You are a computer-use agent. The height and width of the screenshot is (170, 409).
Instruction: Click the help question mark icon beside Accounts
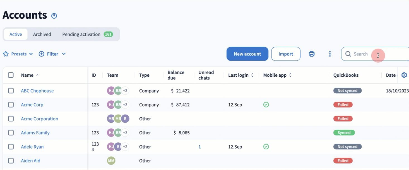pyautogui.click(x=54, y=16)
